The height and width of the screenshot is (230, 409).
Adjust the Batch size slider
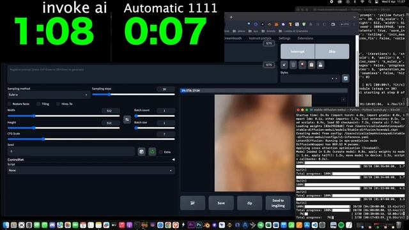point(155,128)
